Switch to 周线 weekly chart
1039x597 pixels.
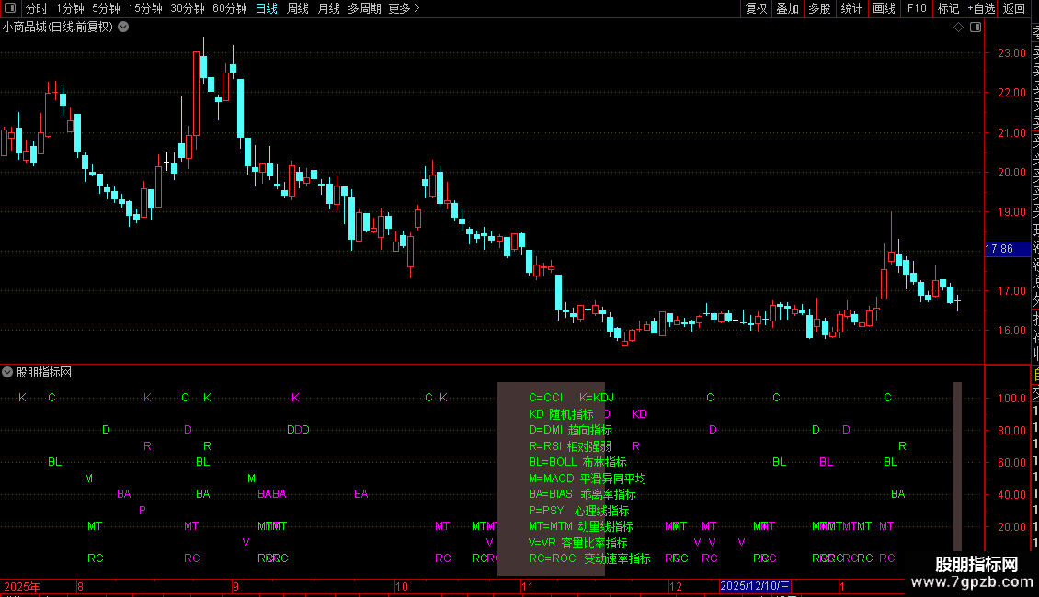[298, 8]
